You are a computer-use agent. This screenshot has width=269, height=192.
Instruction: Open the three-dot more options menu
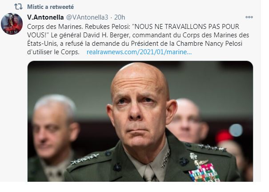tap(249, 17)
